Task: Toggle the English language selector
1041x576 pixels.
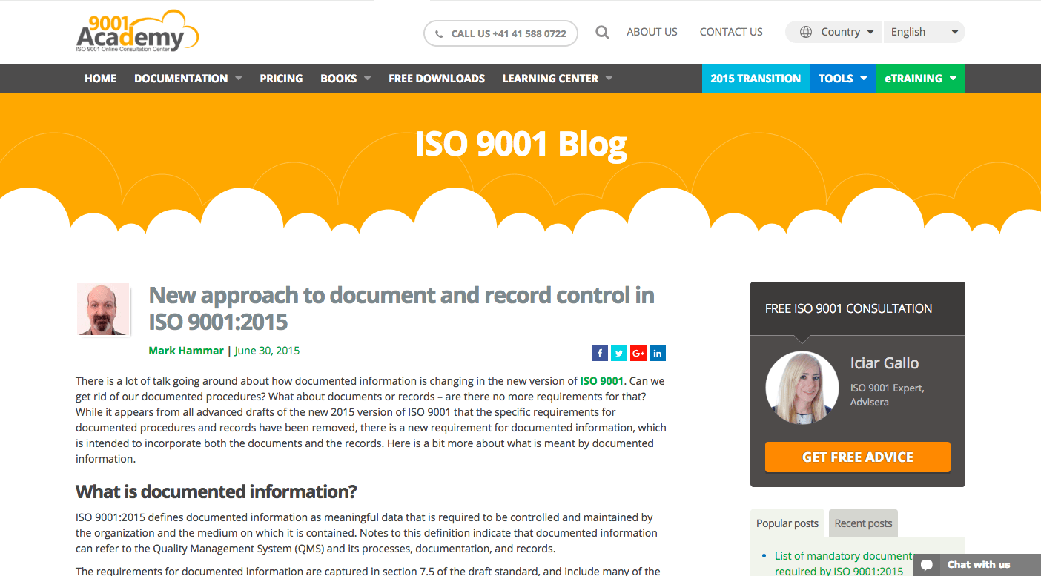Action: point(924,32)
